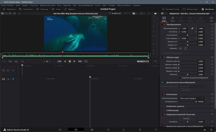The image size is (216, 132).
Task: Open the Композитный режим dropdown
Action: click(x=191, y=98)
